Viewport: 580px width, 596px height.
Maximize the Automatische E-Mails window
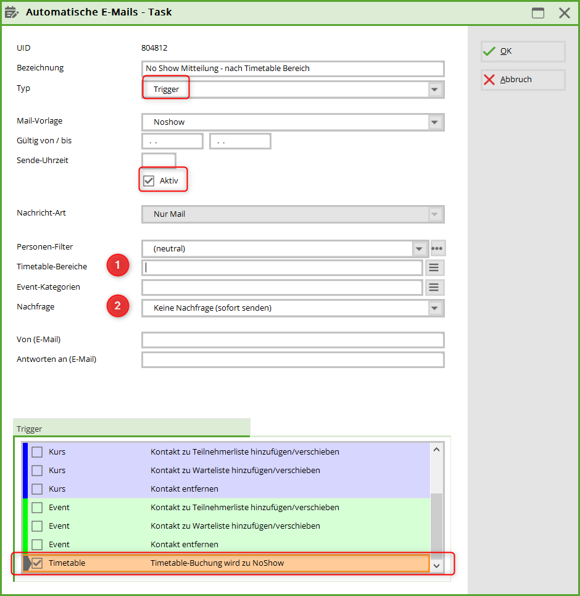click(538, 13)
